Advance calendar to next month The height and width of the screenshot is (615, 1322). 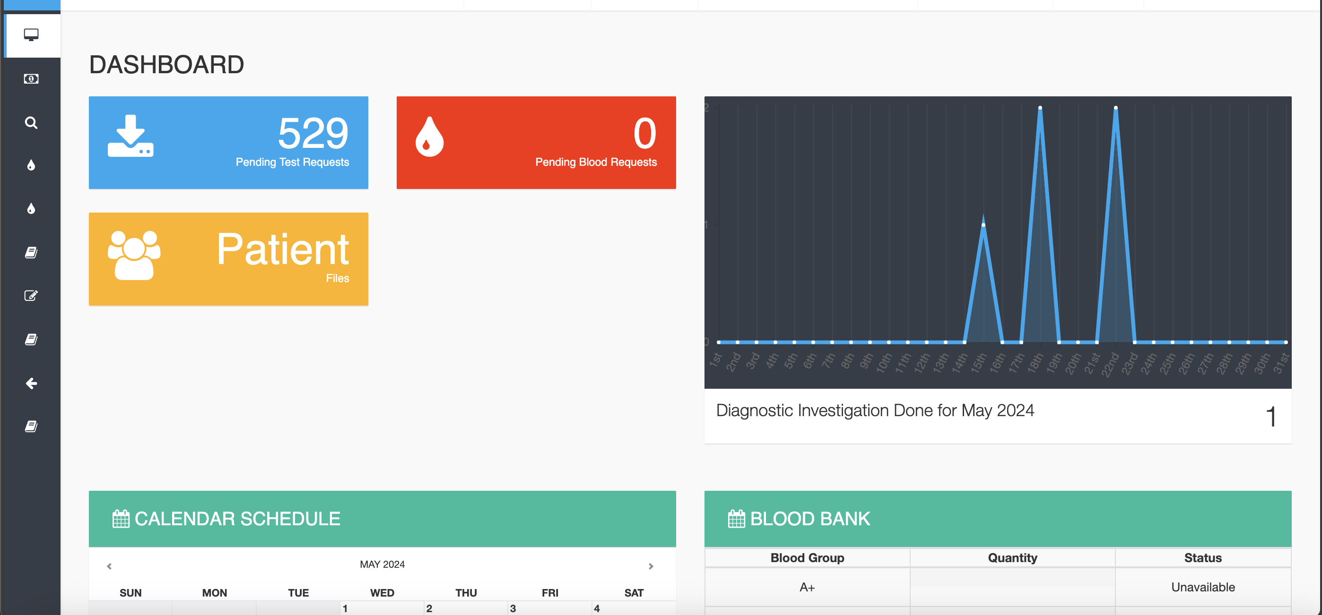point(651,566)
